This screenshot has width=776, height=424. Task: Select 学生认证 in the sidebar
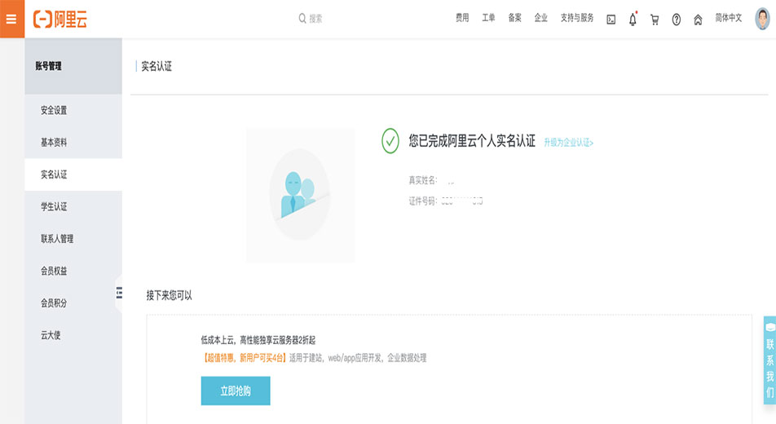pos(54,207)
